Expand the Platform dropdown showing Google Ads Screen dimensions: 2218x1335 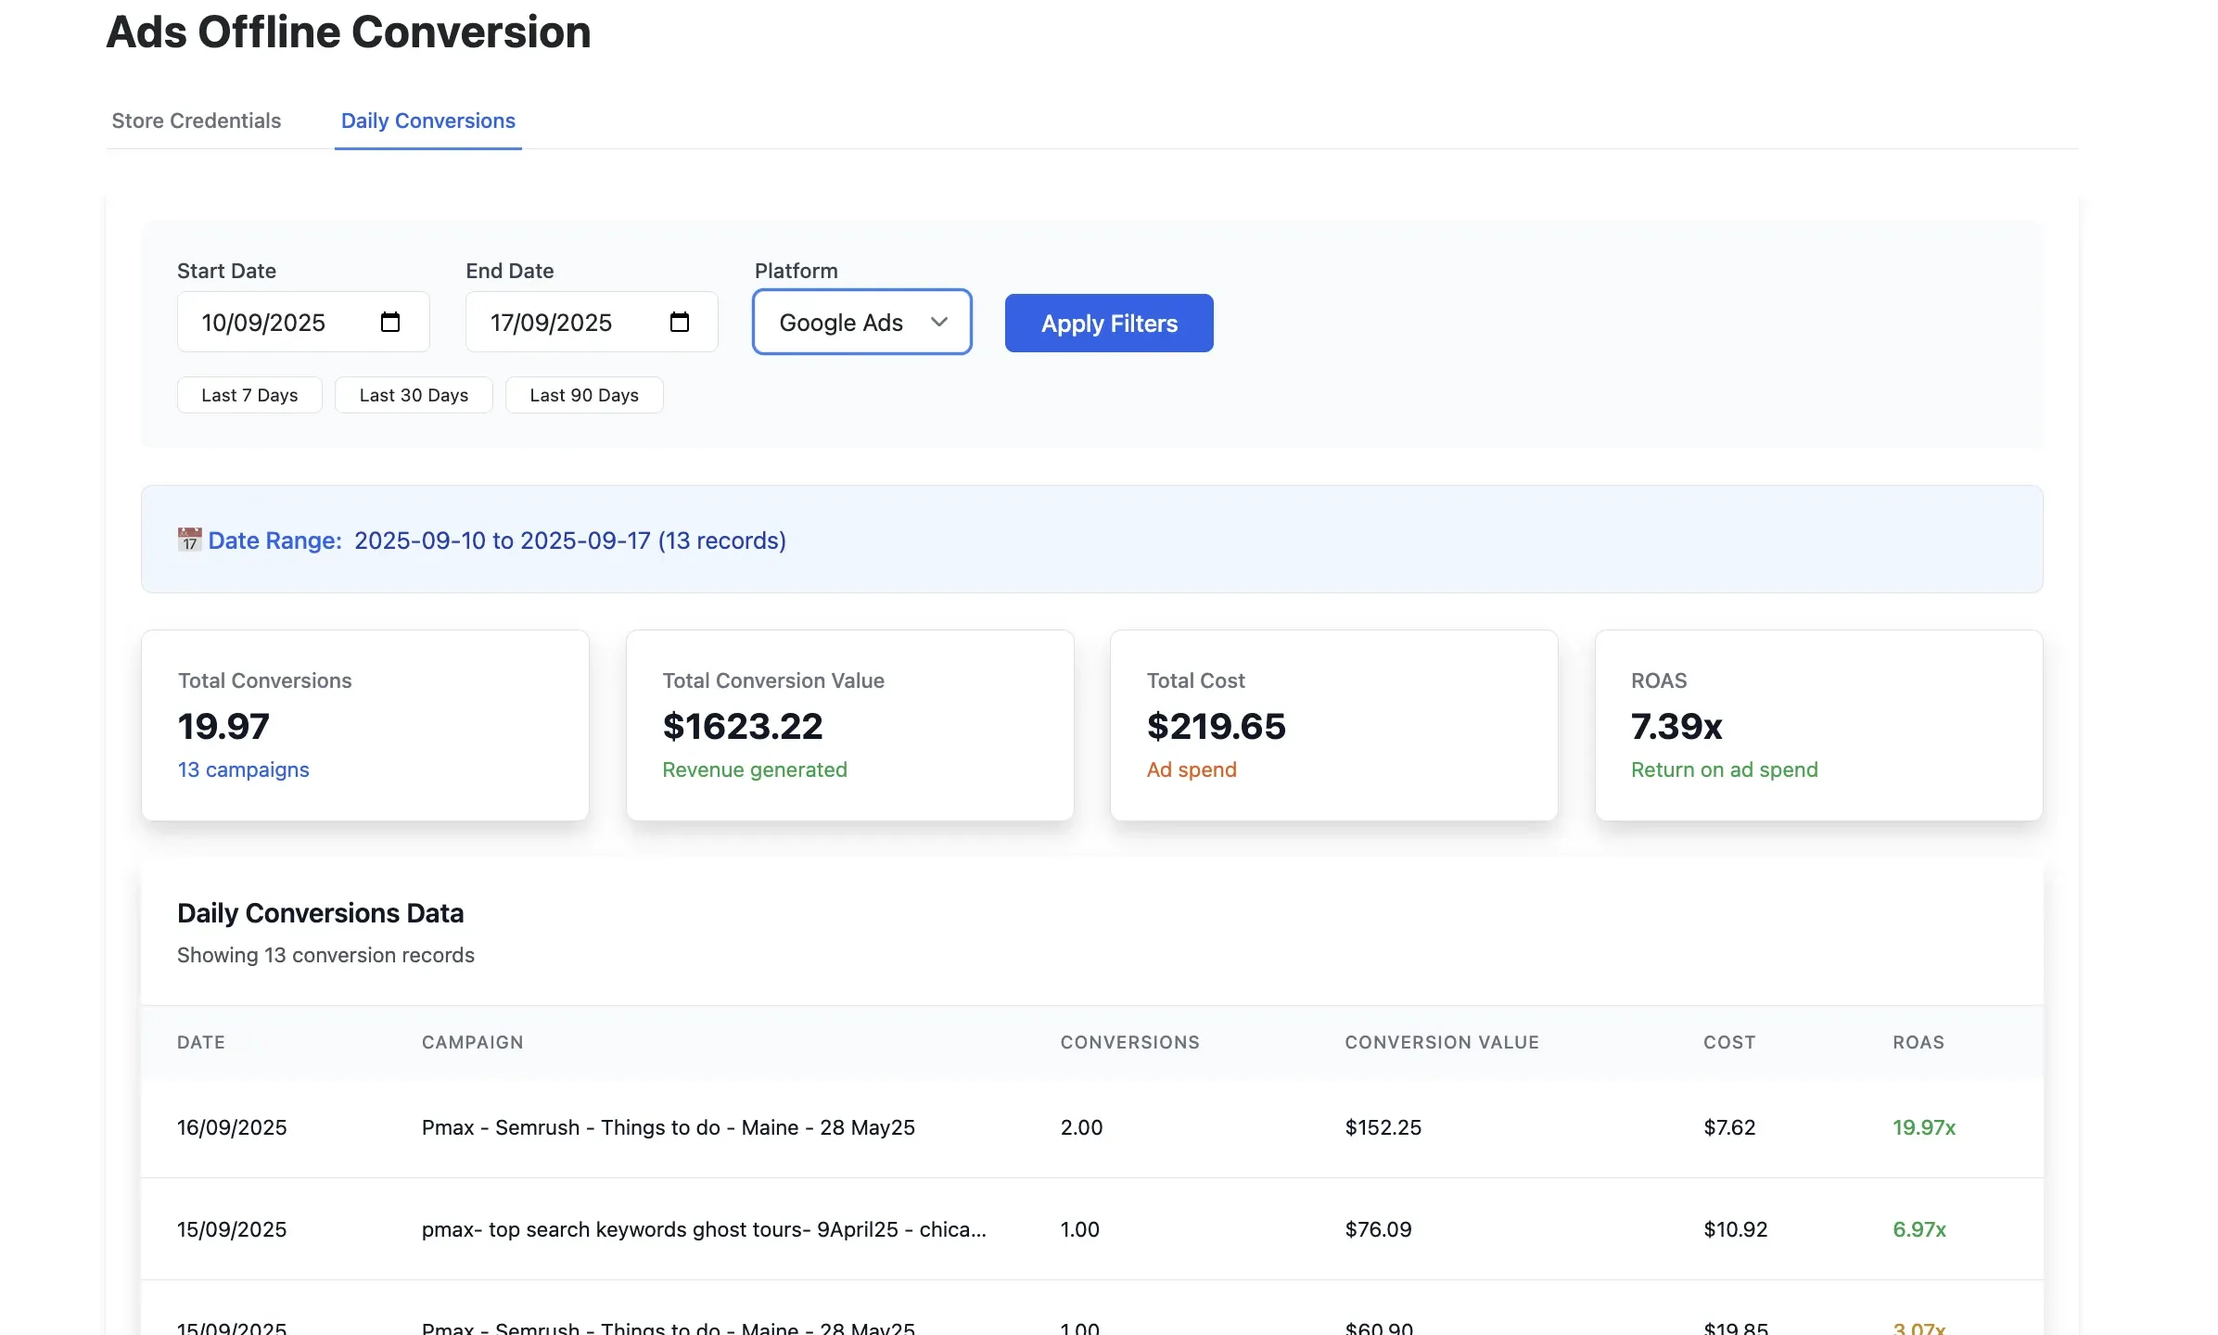click(x=862, y=322)
